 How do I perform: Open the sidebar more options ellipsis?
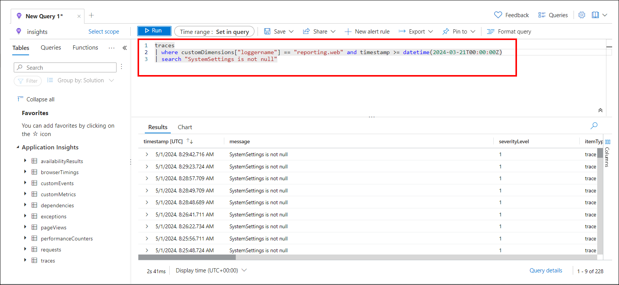(x=112, y=48)
